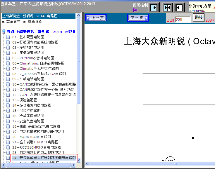Image resolution: width=215 pixels, height=169 pixels.
Task: Click the document icon beside 09—车载电话电路图
Action: [8, 79]
